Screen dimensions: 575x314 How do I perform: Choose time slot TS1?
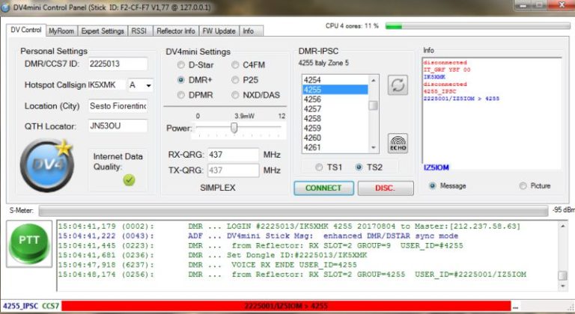[319, 167]
